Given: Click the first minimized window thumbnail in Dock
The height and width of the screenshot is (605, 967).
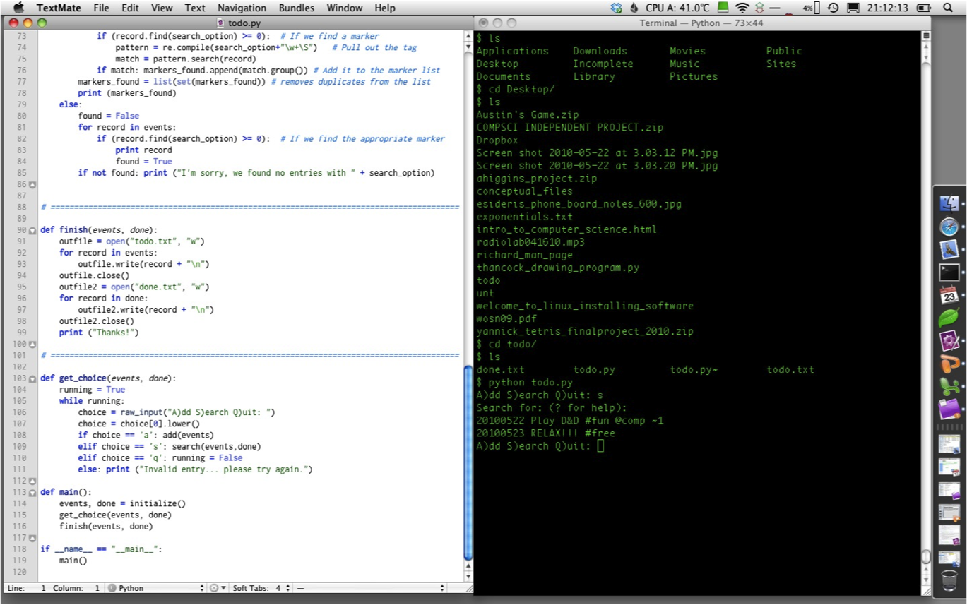Looking at the screenshot, I should coord(949,444).
